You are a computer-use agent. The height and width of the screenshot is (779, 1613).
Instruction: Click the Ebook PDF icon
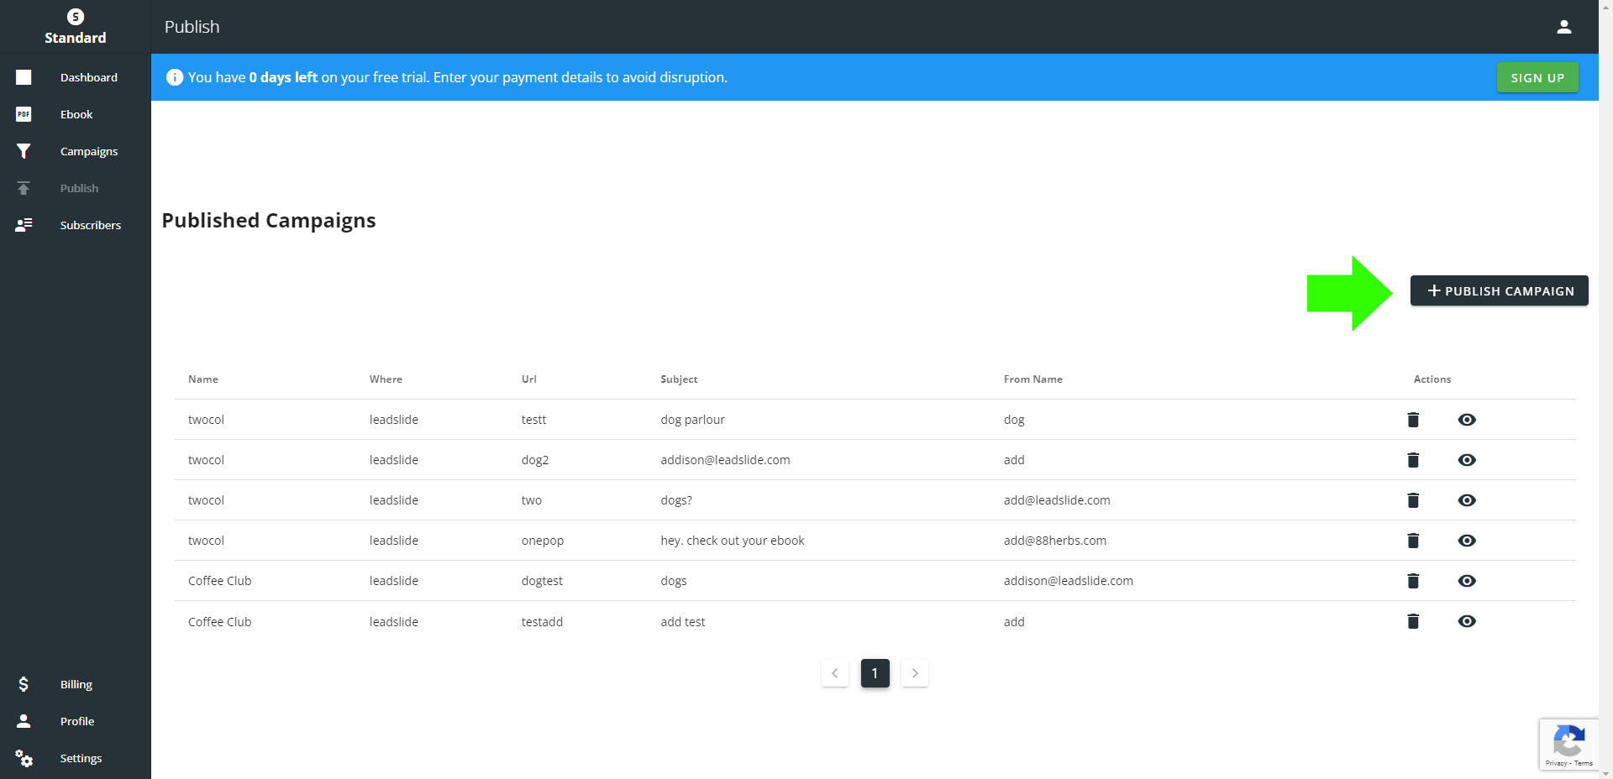tap(24, 114)
